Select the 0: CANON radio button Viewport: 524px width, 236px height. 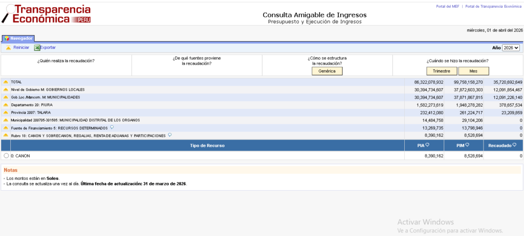(6, 155)
